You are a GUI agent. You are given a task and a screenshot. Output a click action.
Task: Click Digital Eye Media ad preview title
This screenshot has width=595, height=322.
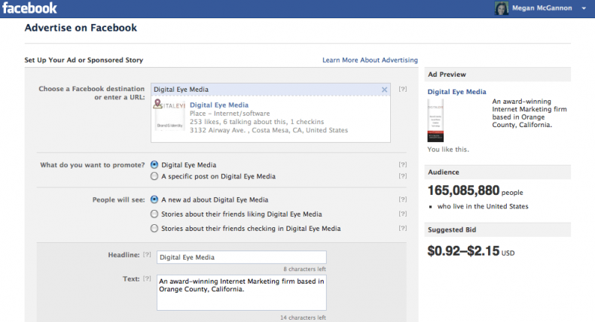pos(456,92)
